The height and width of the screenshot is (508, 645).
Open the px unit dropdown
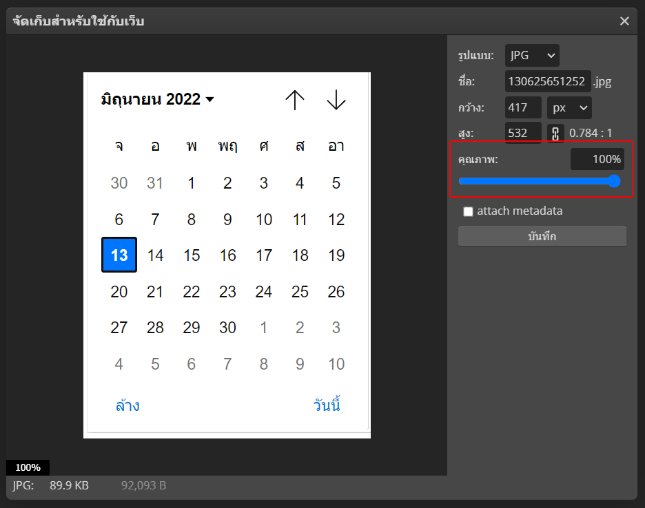tap(569, 107)
